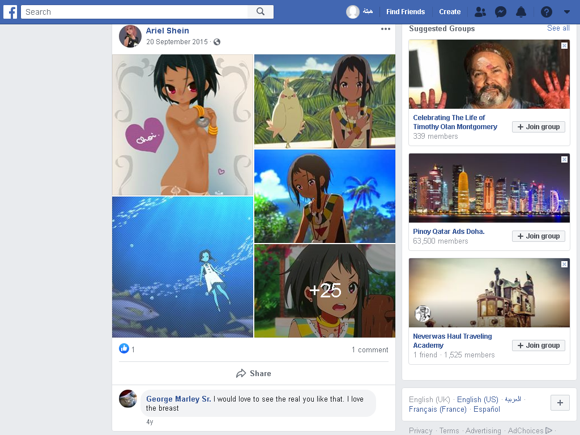Viewport: 580px width, 435px height.
Task: Dismiss the Timothy Olan Montgomery group suggestion
Action: coord(564,45)
